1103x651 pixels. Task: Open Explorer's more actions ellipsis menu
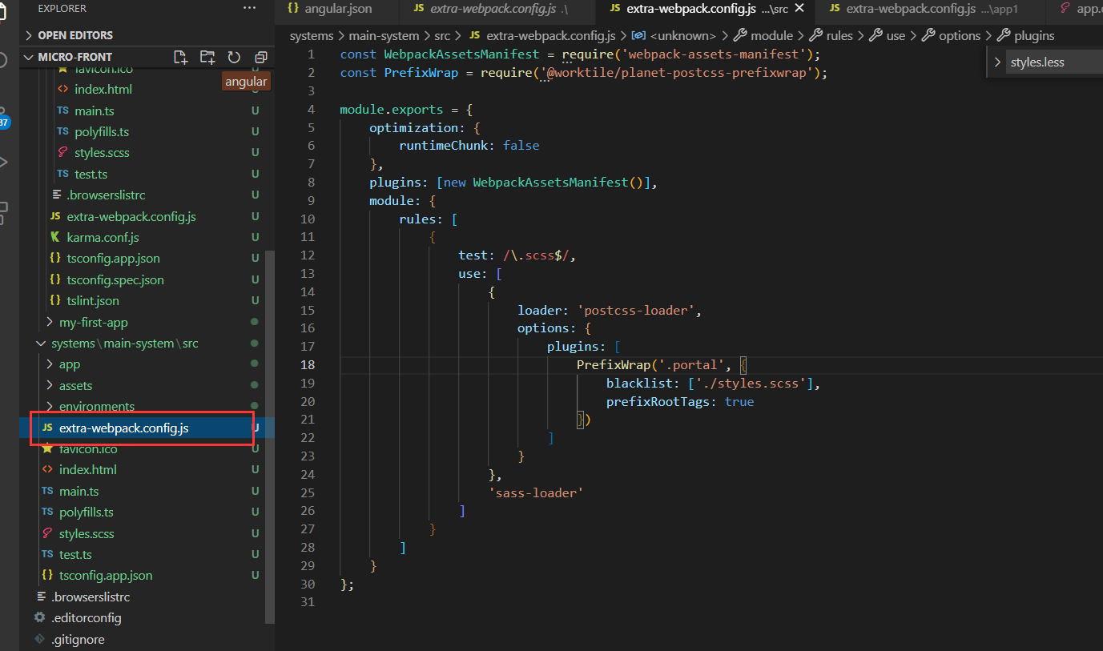tap(250, 8)
